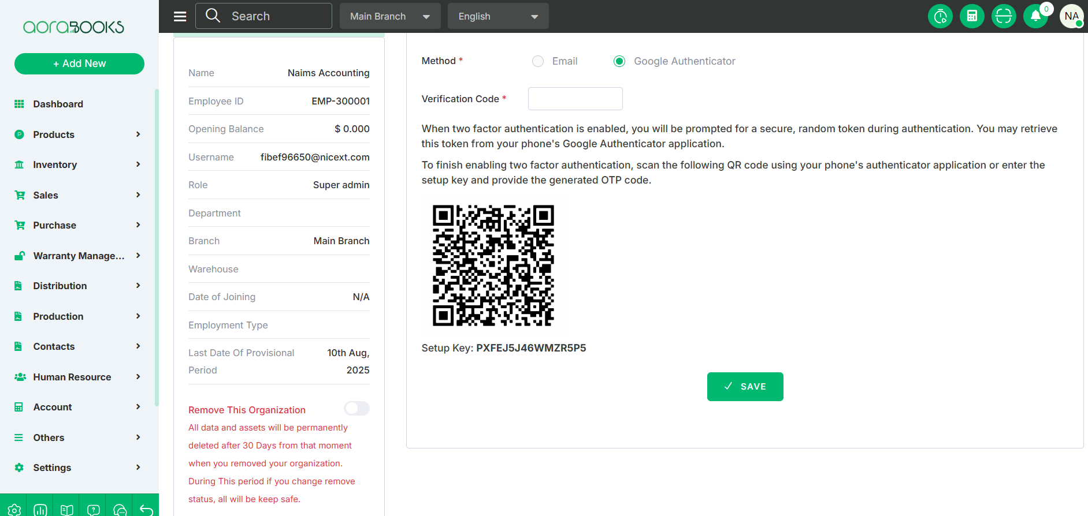Image resolution: width=1088 pixels, height=516 pixels.
Task: Expand the Human Resource chevron
Action: pos(138,377)
